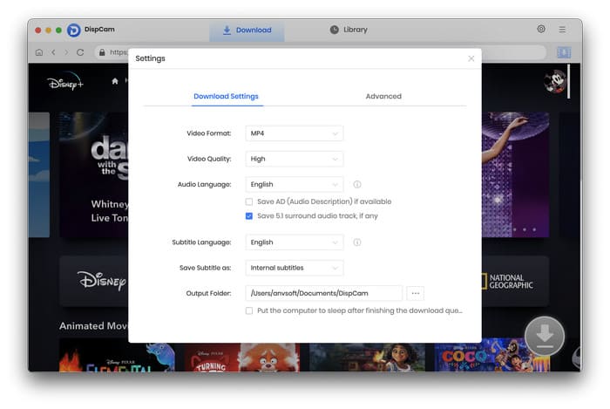Open the Save Subtitle as dropdown

click(x=295, y=268)
